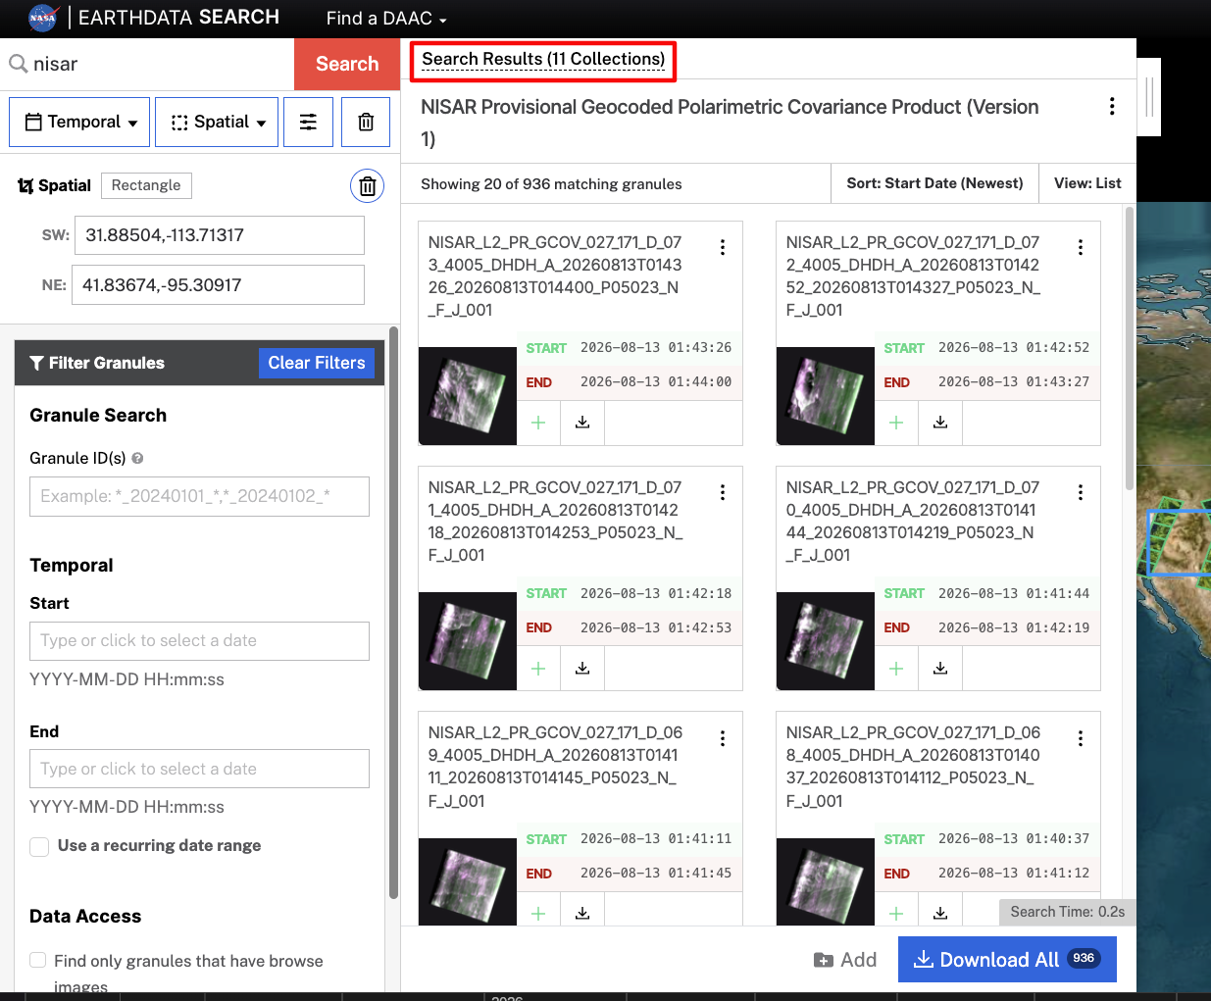1211x1001 pixels.
Task: Open View: List dropdown
Action: click(1087, 183)
